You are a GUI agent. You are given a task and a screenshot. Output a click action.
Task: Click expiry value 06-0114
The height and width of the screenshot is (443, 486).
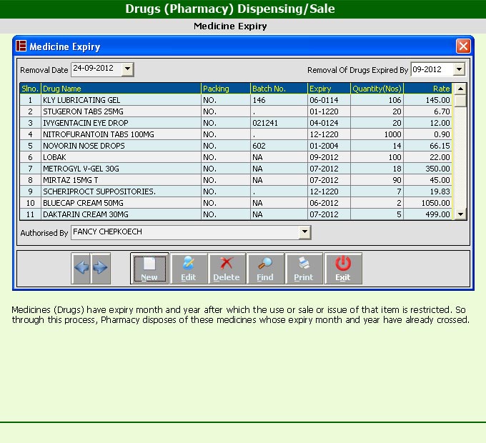[329, 100]
